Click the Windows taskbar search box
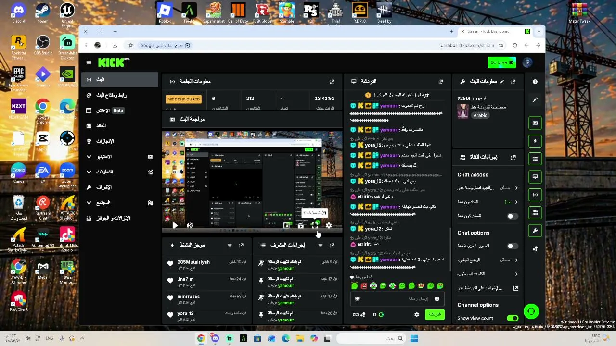This screenshot has height=346, width=616. point(371,339)
